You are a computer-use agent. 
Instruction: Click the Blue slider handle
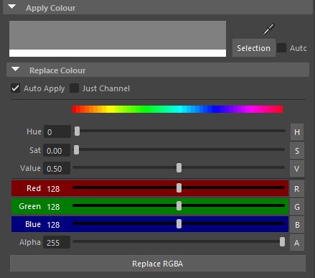pyautogui.click(x=179, y=224)
